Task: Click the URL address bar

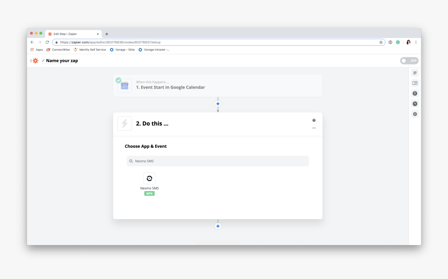Action: point(219,42)
